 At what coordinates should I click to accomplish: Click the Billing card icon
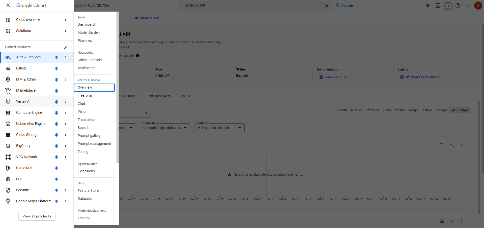(x=8, y=68)
